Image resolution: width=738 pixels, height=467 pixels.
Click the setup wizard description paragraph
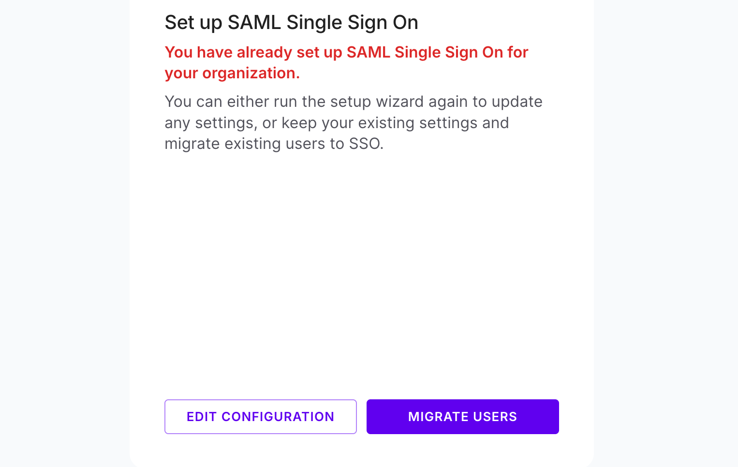coord(353,123)
